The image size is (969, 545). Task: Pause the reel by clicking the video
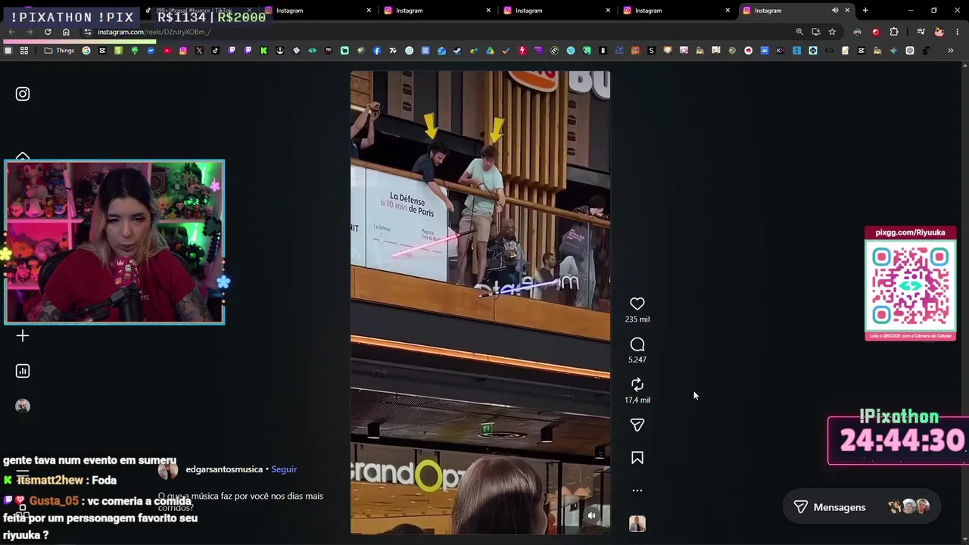click(x=480, y=303)
